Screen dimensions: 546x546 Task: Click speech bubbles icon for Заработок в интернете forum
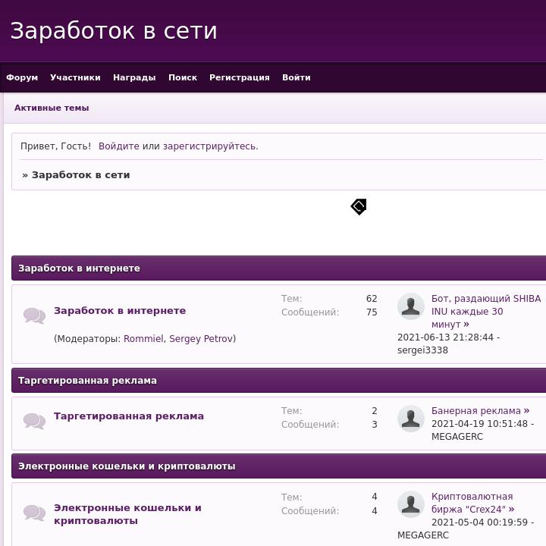pyautogui.click(x=34, y=315)
